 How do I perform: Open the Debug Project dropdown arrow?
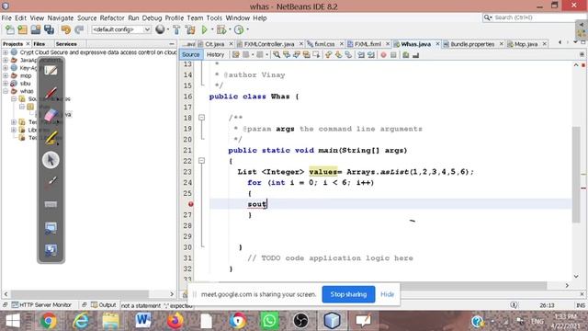pos(230,29)
